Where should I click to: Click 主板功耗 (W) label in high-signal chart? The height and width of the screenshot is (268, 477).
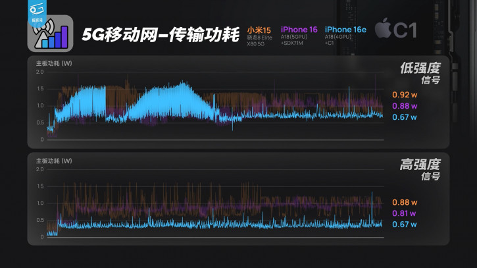point(54,161)
